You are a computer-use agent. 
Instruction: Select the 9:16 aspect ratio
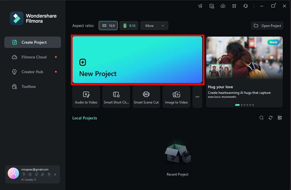pos(129,26)
